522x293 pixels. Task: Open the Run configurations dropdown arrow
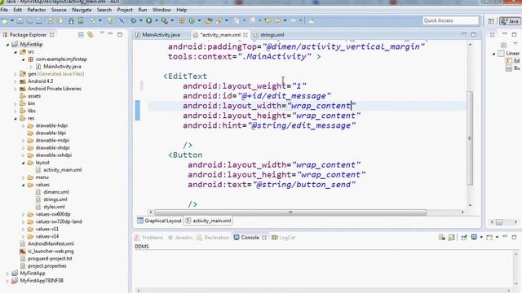pyautogui.click(x=156, y=21)
